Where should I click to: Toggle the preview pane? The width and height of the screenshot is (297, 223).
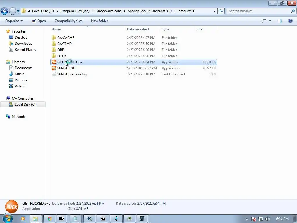tap(280, 21)
